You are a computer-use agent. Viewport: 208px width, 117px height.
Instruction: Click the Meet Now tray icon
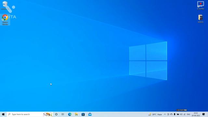(x=168, y=114)
